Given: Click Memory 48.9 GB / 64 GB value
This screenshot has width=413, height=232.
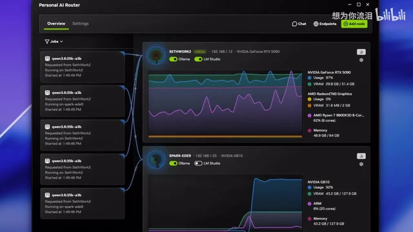Looking at the screenshot, I should coord(326,136).
